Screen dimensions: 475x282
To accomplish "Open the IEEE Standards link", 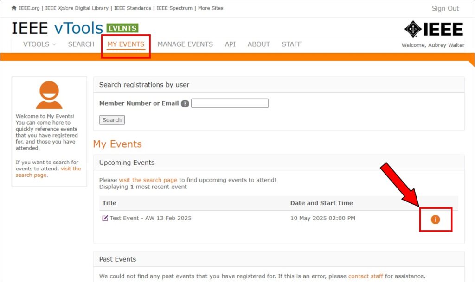I will pos(132,8).
